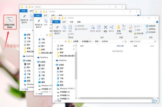Collapse the ribbon using the chevron near help

tap(154, 22)
